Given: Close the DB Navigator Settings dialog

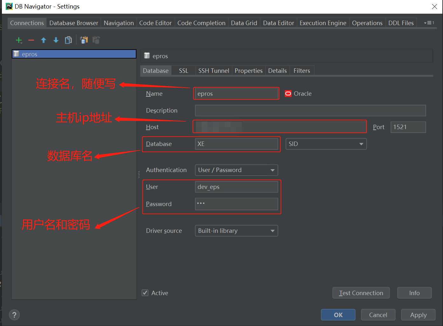Looking at the screenshot, I should 434,6.
